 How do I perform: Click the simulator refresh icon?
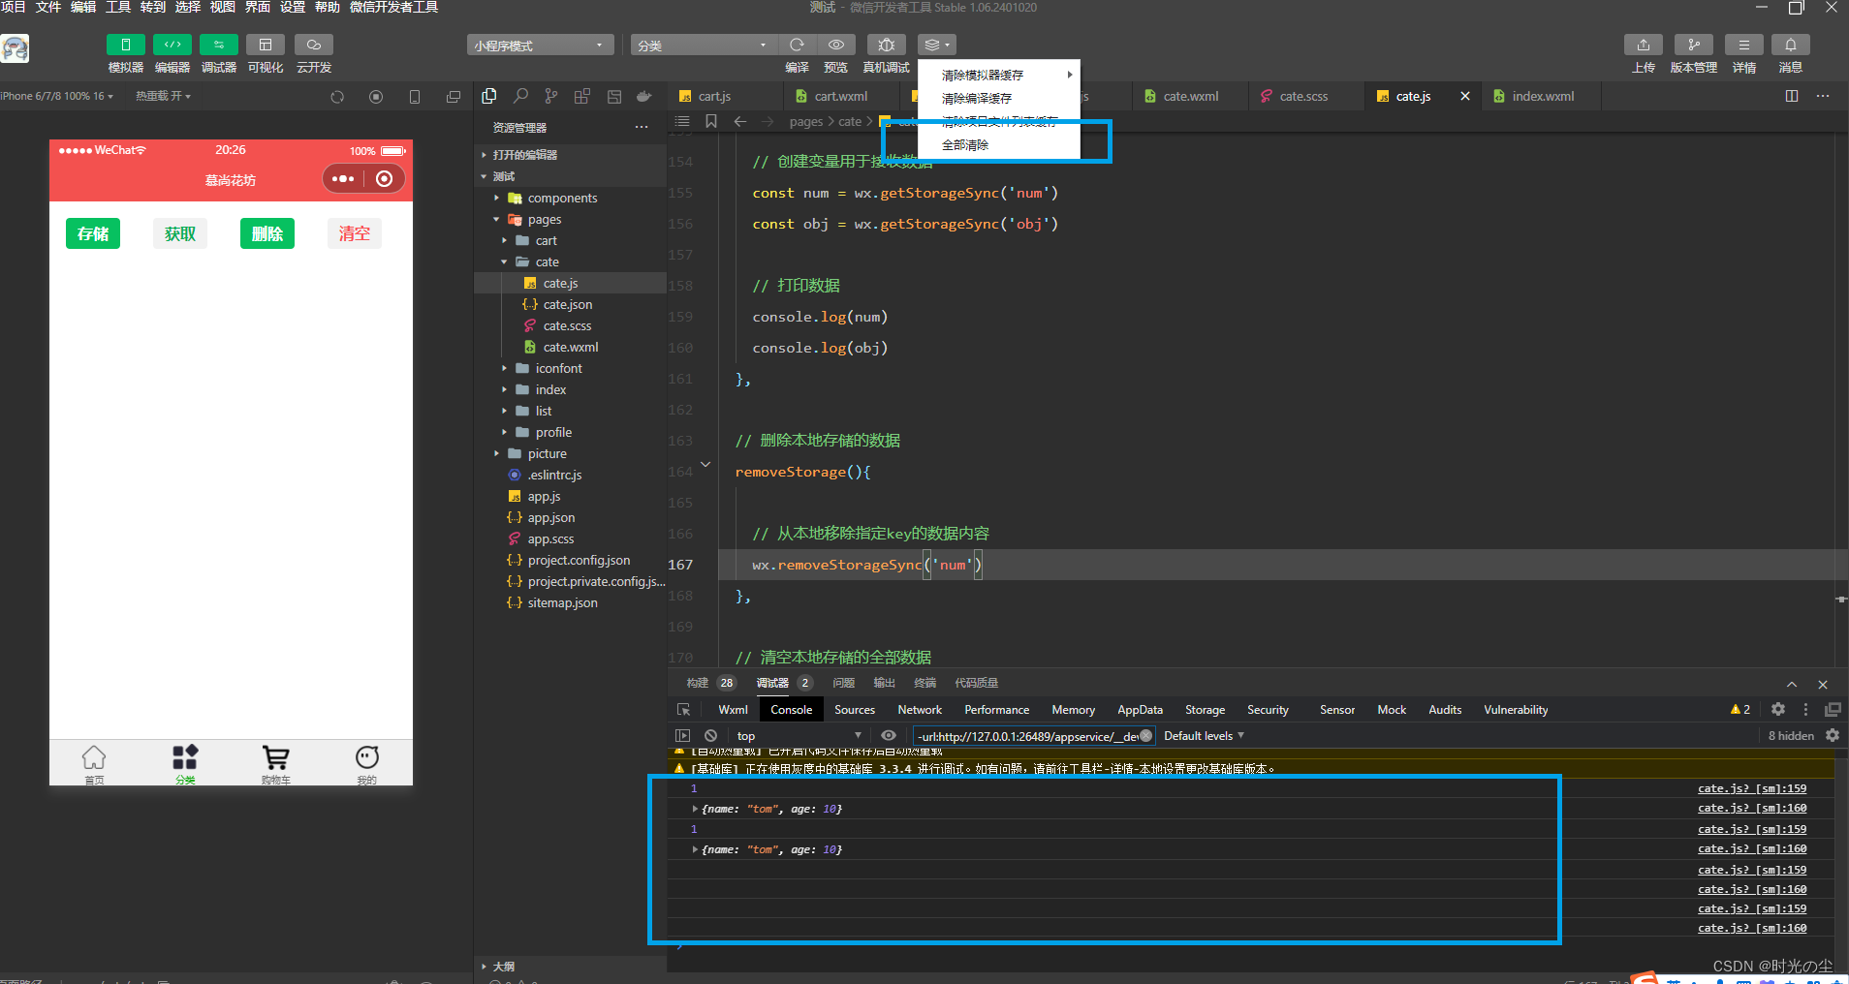(x=337, y=97)
